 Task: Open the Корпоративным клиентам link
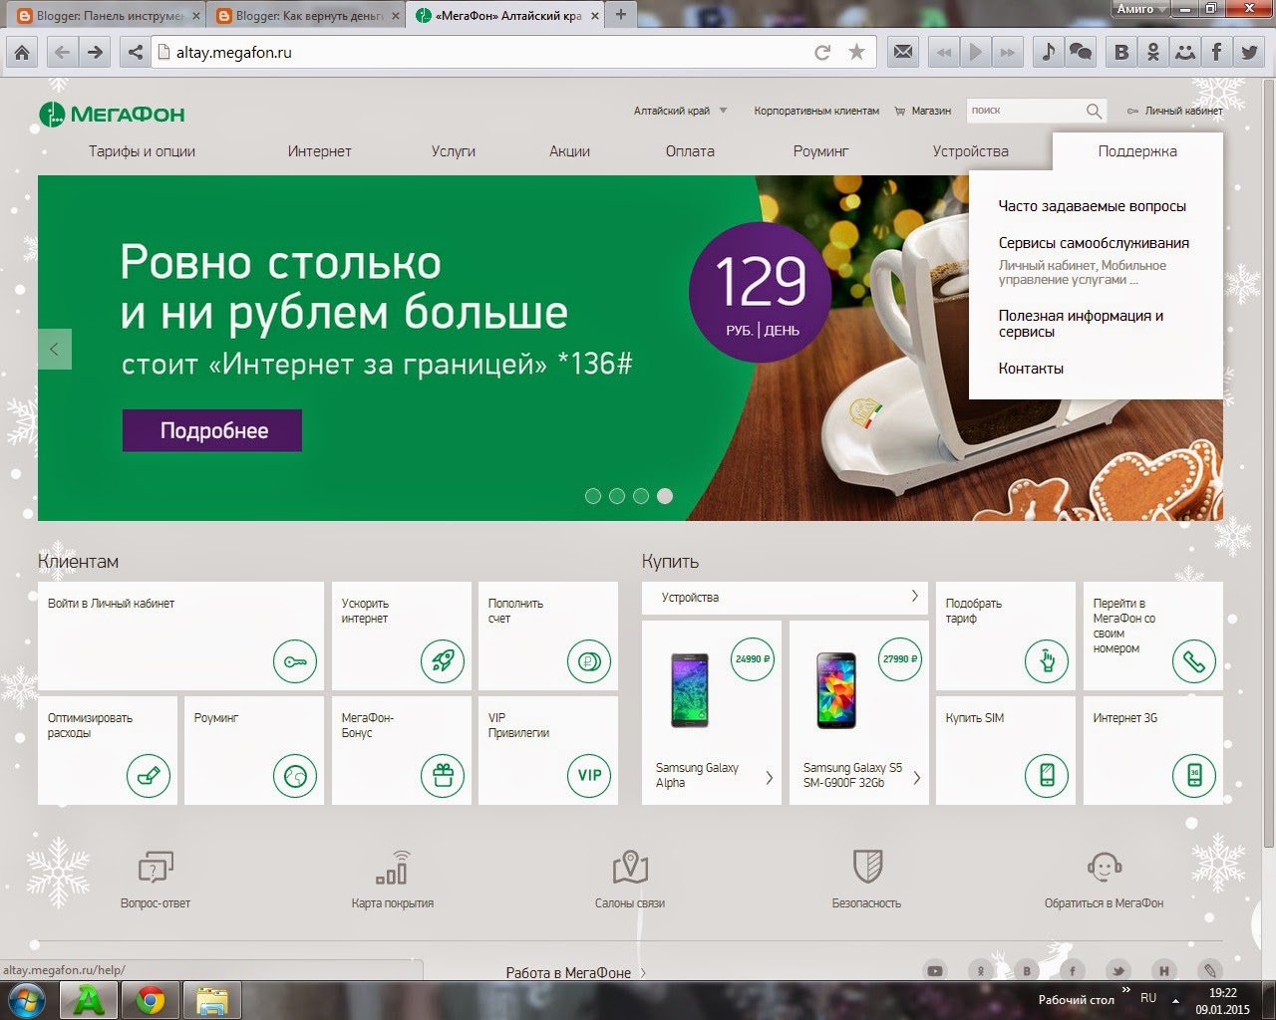point(816,111)
